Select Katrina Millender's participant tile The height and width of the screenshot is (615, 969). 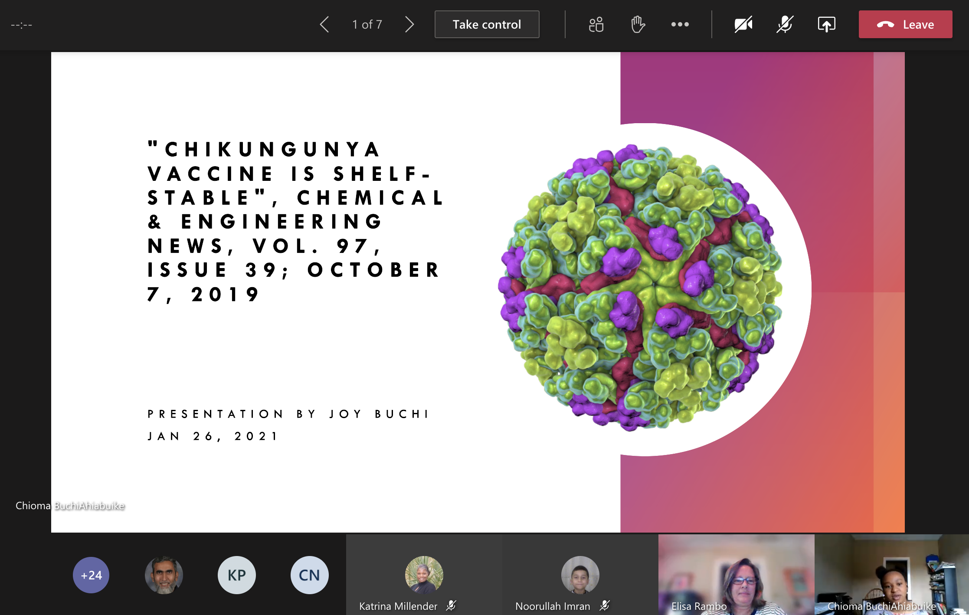point(424,575)
